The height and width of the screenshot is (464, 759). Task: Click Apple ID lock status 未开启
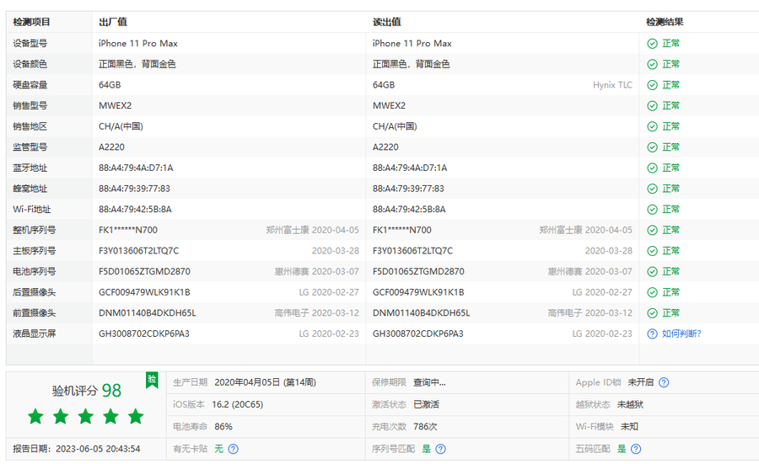click(641, 382)
